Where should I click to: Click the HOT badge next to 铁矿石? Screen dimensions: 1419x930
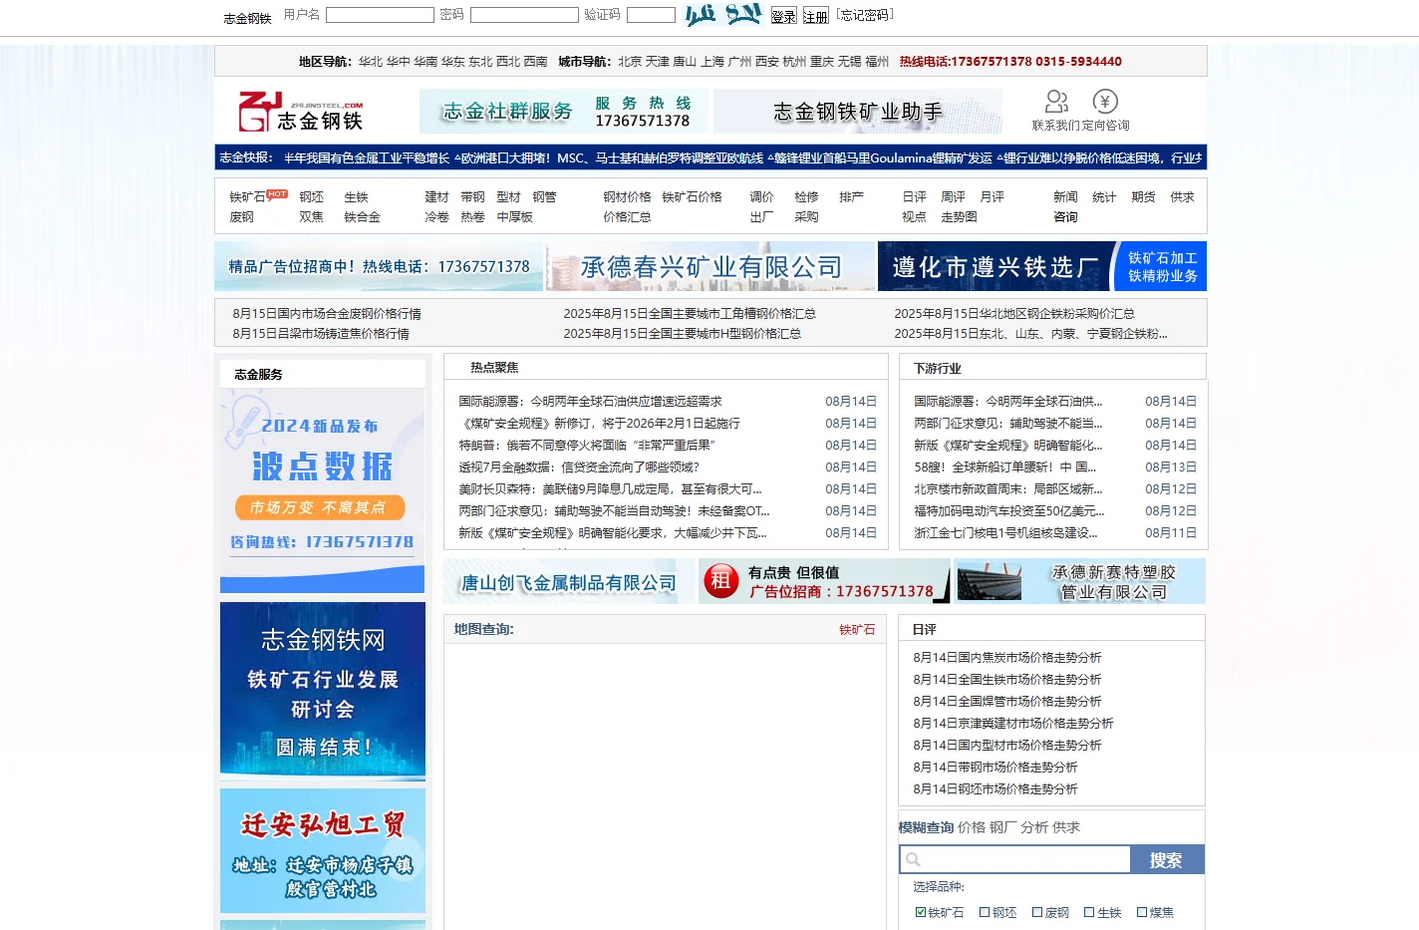pyautogui.click(x=277, y=194)
